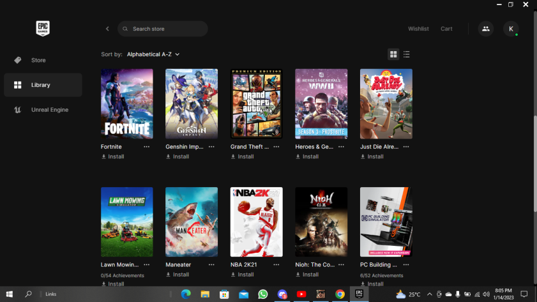Focus the Search store field

[x=163, y=29]
